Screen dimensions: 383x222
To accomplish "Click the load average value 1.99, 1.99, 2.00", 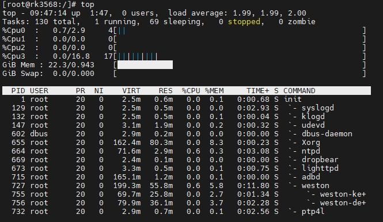I will click(x=270, y=13).
